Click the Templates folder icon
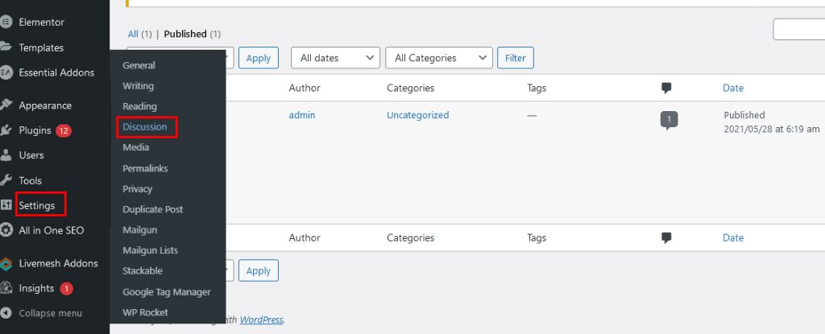 coord(6,47)
